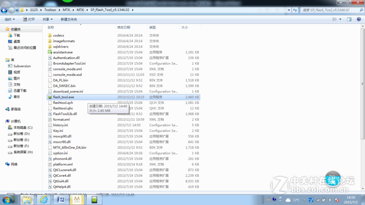
Task: Click the Forward navigation arrow
Action: [11, 10]
